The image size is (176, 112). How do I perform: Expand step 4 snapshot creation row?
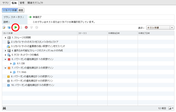tap(5, 51)
